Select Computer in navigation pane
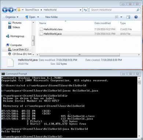143x140 pixels. [14, 45]
